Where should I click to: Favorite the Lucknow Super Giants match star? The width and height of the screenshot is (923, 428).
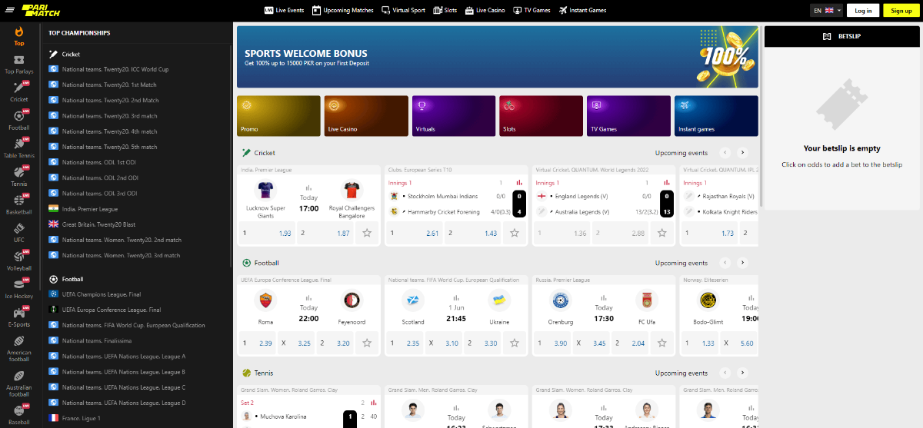click(367, 233)
